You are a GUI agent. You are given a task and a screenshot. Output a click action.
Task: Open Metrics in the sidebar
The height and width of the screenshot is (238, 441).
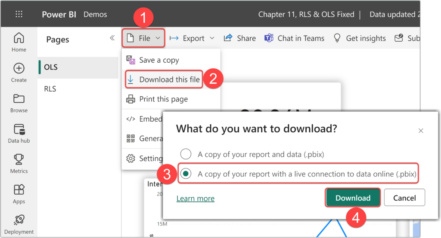point(19,164)
